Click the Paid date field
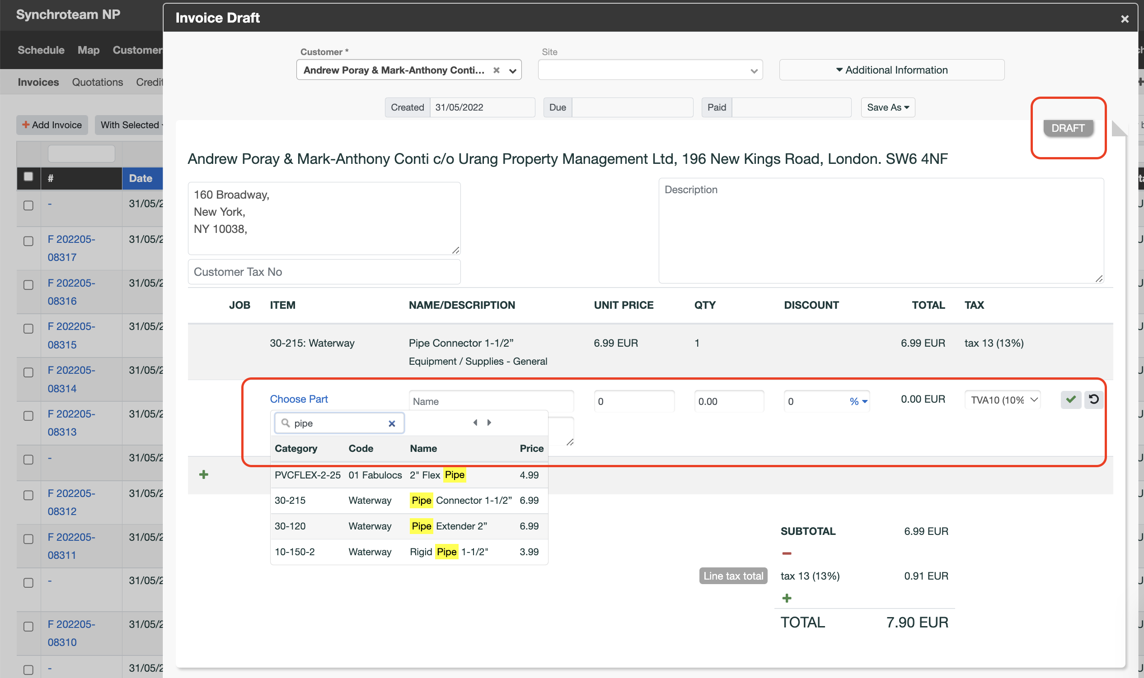 pos(791,107)
